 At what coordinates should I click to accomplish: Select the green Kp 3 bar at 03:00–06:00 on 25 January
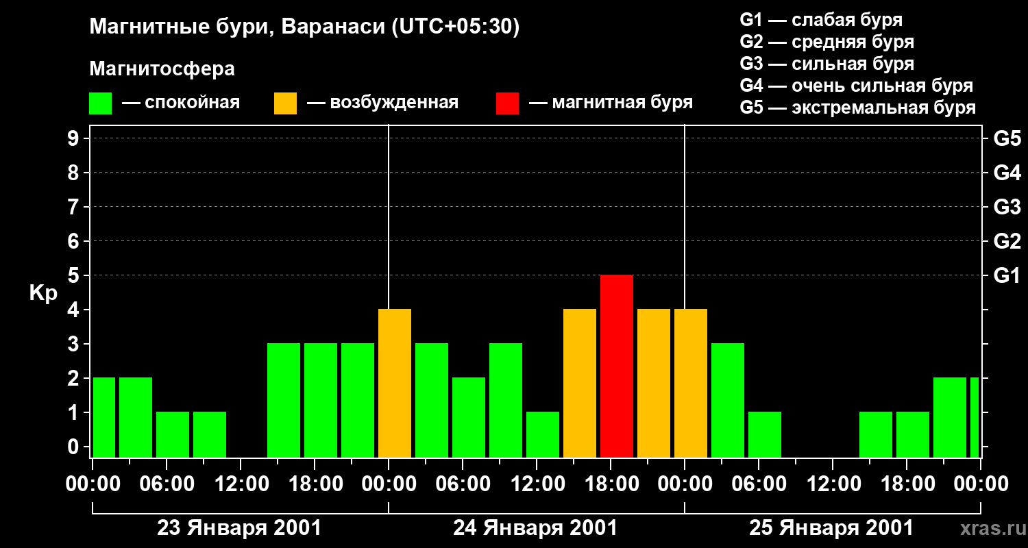click(x=728, y=401)
